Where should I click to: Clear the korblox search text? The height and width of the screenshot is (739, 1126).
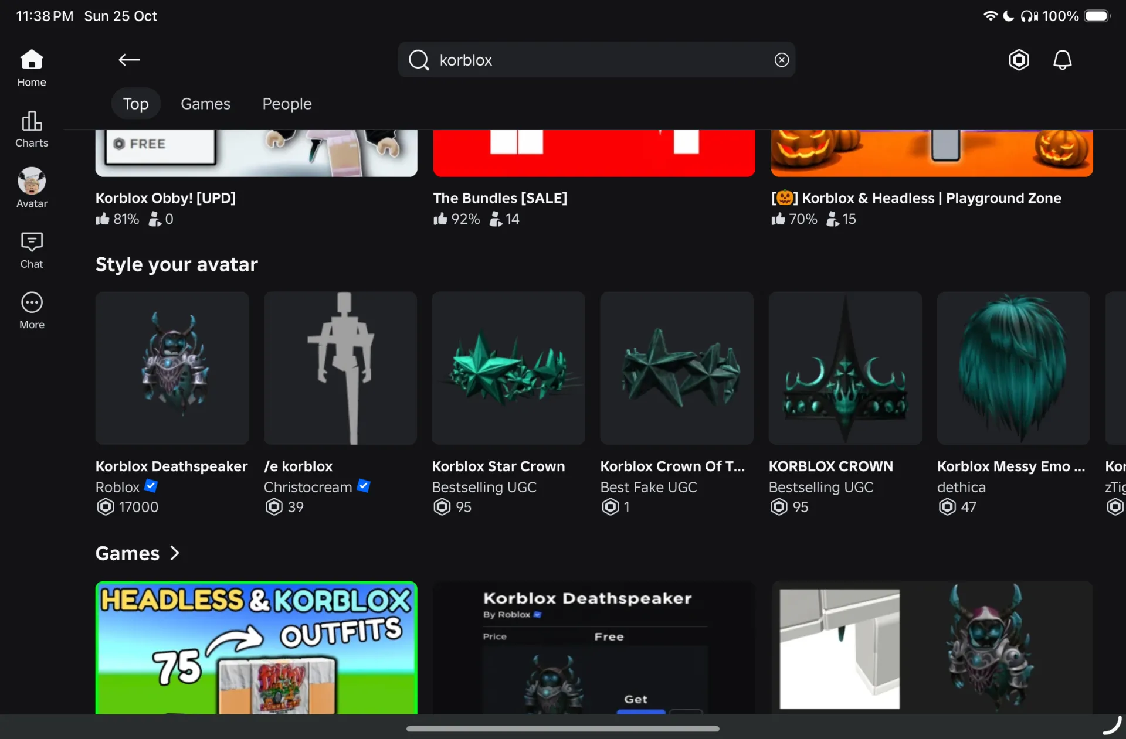[x=782, y=60]
